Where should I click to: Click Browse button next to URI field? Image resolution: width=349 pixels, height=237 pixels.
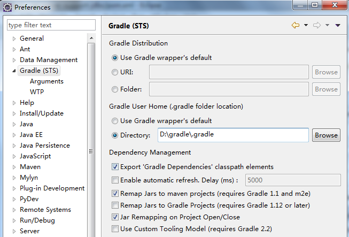coord(326,72)
